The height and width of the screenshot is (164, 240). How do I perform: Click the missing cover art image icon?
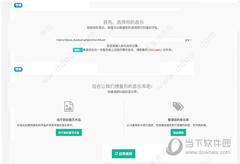point(69,106)
